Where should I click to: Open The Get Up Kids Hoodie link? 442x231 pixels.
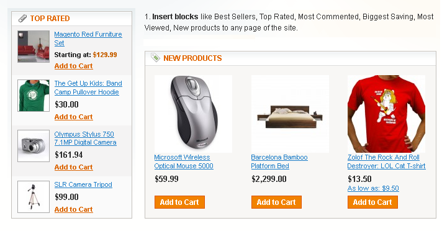pos(88,88)
